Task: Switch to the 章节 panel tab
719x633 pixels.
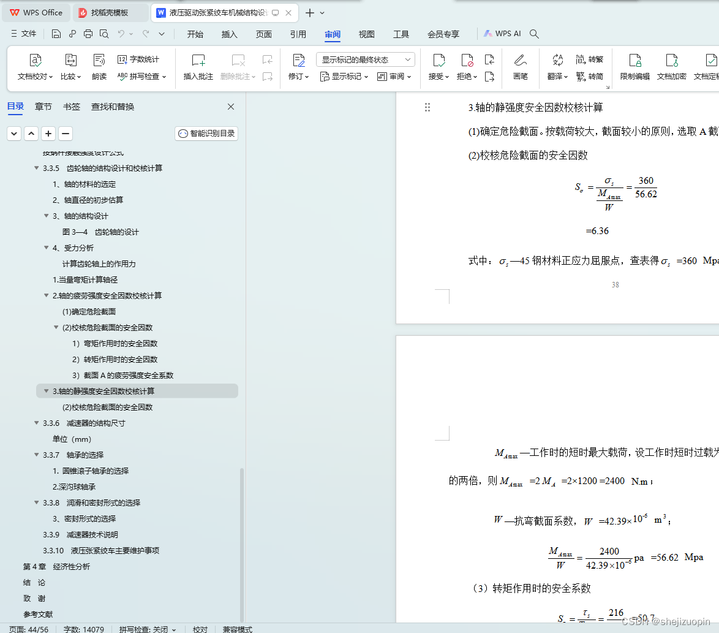Action: tap(43, 107)
